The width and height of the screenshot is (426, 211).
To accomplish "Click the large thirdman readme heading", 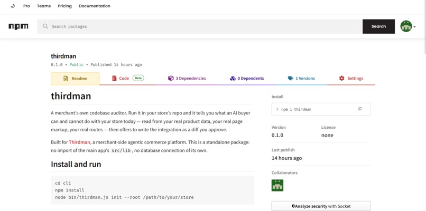I will click(x=71, y=96).
